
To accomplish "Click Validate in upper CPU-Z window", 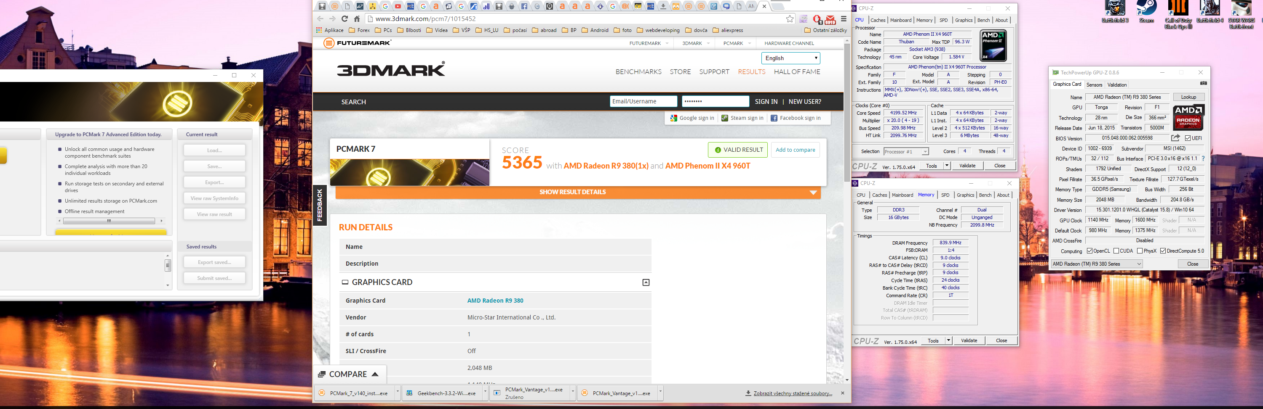I will pos(967,166).
